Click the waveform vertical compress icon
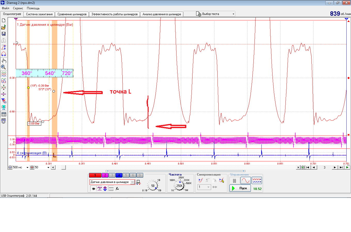This screenshot has width=351, height=232. (4, 87)
